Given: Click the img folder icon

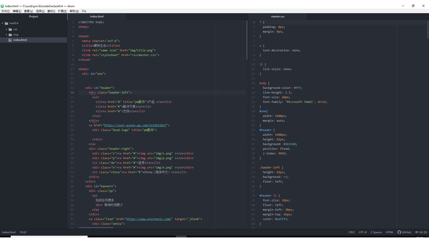Looking at the screenshot, I should (10, 35).
